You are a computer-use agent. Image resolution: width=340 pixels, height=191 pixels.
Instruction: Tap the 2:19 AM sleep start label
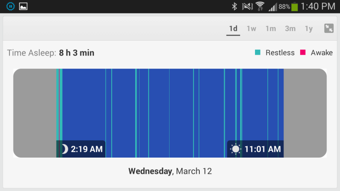pos(86,149)
